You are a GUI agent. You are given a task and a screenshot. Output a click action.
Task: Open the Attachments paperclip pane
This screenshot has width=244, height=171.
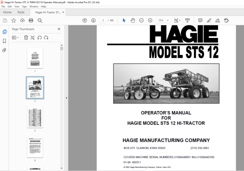pos(4,50)
